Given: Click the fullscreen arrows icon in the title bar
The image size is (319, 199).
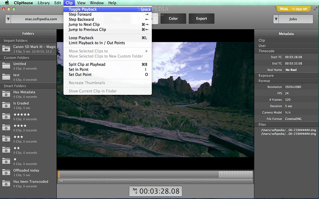Looking at the screenshot, I should pyautogui.click(x=315, y=9).
